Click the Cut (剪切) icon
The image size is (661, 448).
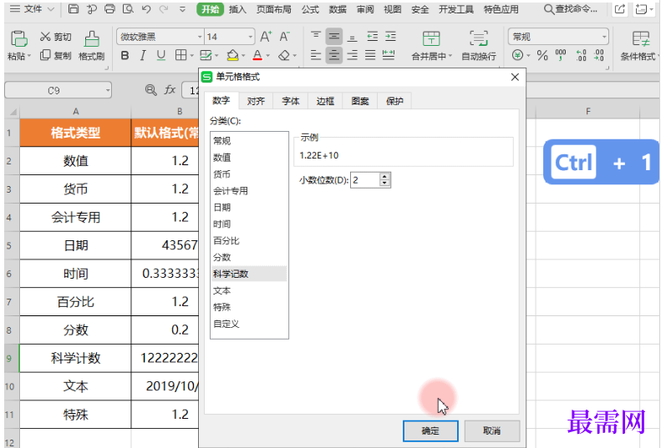tap(45, 38)
